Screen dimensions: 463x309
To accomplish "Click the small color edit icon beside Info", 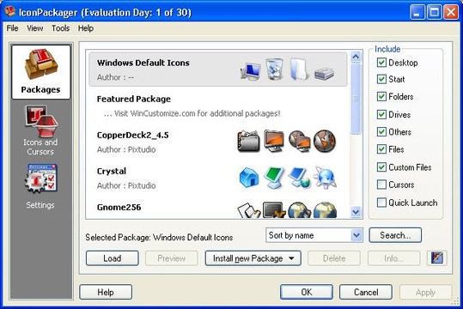I will pos(437,258).
